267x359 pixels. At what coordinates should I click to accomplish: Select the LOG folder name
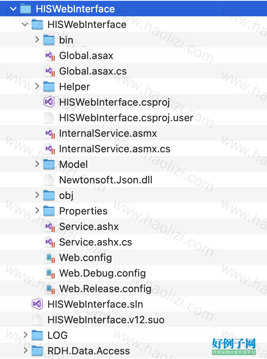[x=57, y=335]
